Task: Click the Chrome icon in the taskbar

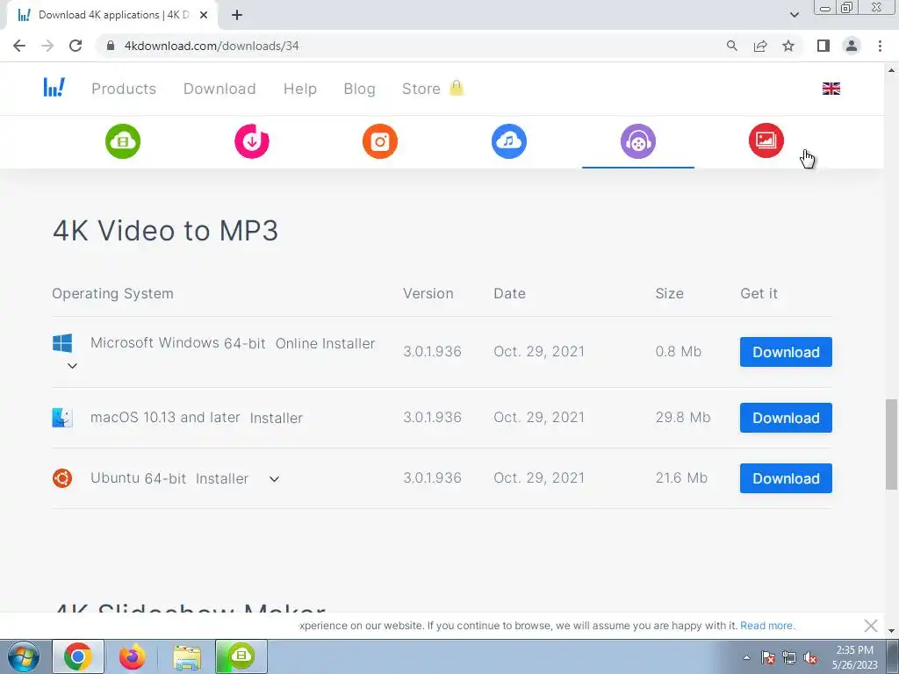Action: click(x=78, y=656)
